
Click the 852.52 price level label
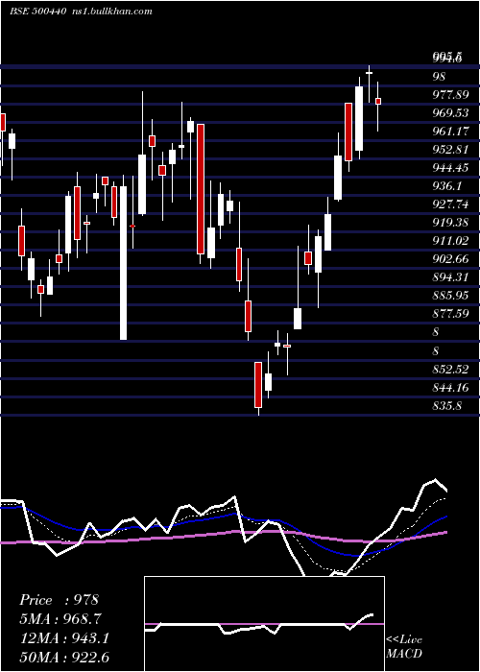click(x=450, y=370)
